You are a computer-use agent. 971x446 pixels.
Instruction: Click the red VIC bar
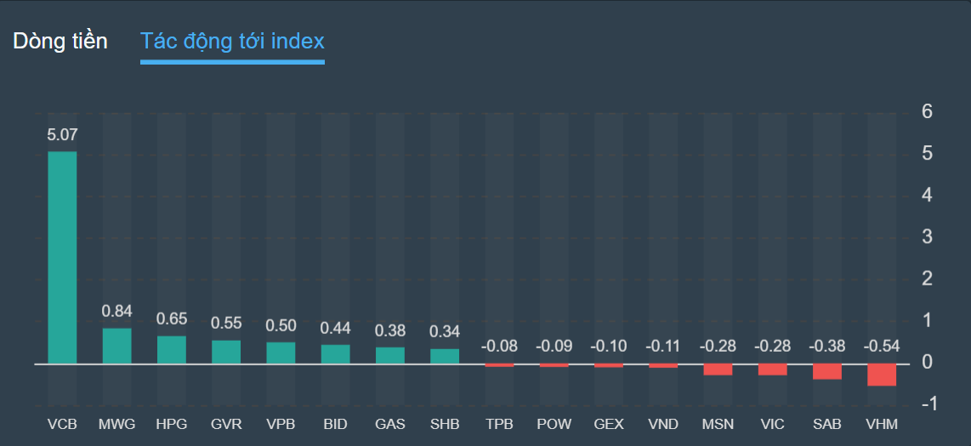[x=772, y=370]
